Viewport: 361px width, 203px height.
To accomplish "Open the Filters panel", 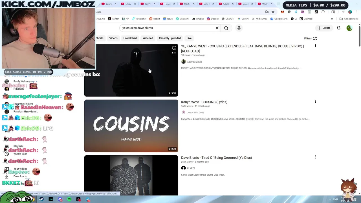I will point(311,38).
